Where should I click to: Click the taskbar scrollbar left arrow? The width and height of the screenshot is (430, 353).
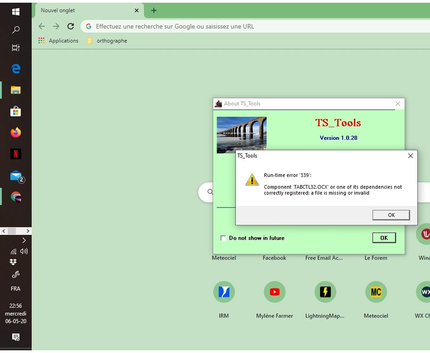point(4,231)
